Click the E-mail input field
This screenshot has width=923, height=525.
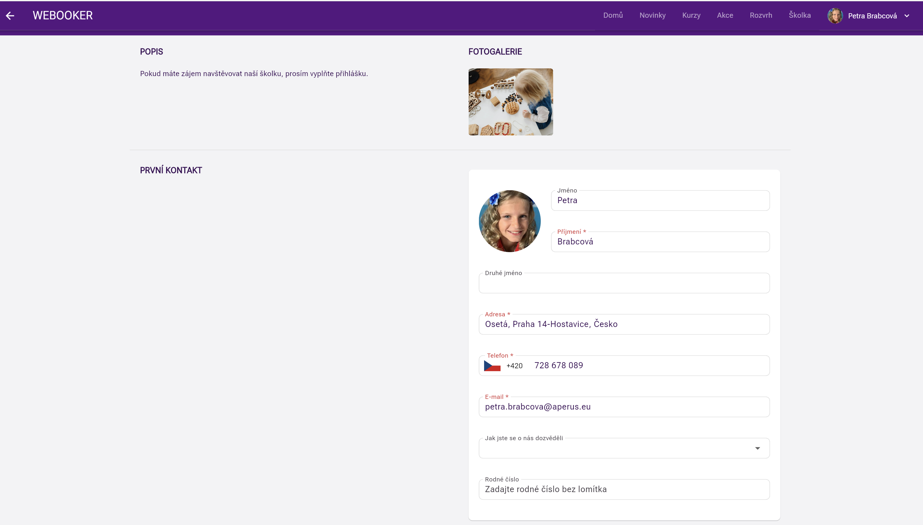pos(624,407)
